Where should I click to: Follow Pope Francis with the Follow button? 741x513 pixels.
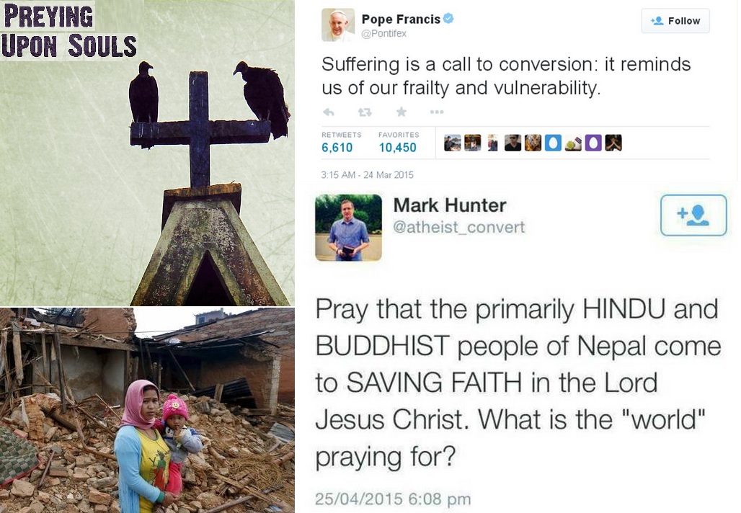coord(675,21)
